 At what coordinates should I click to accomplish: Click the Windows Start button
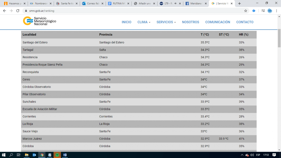4,155
